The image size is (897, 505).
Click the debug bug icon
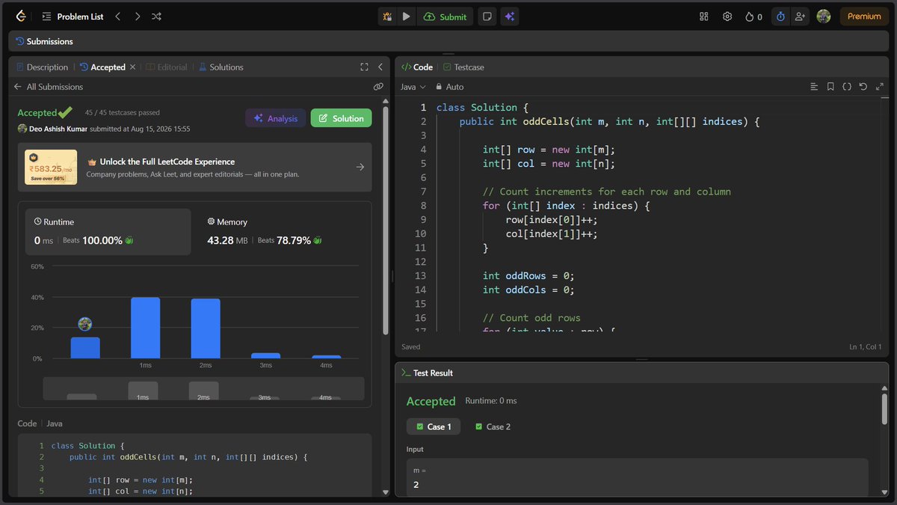387,16
